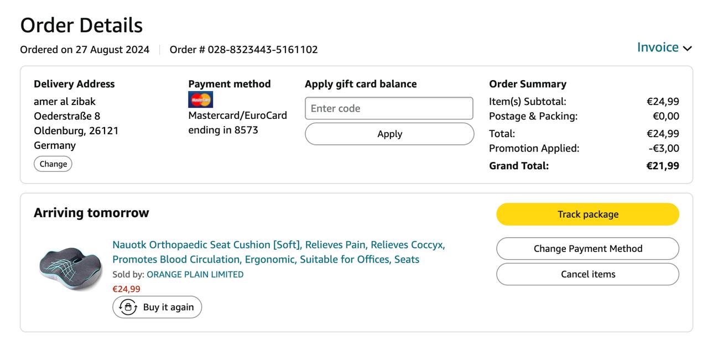Click the Grand Total amount €21,99
This screenshot has height=351, width=708.
tap(663, 166)
